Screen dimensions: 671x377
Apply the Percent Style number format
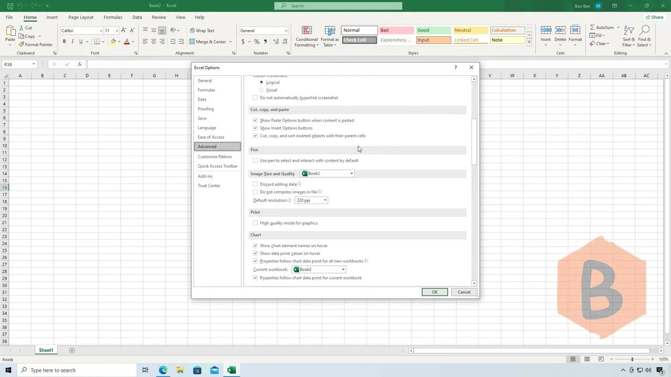point(256,40)
